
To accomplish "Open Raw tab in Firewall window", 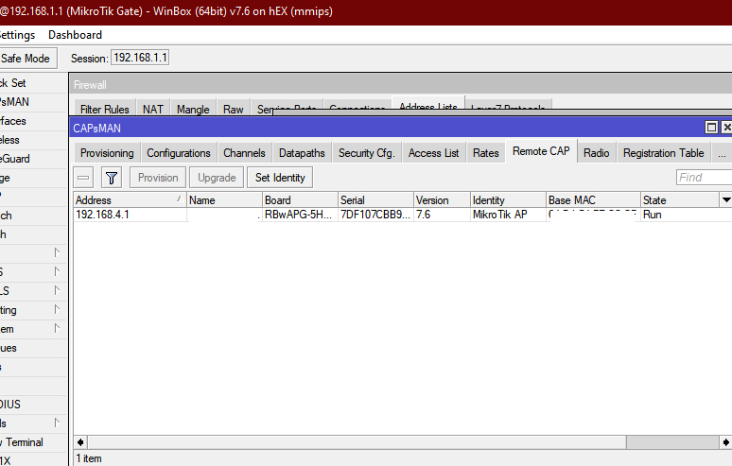I will (233, 109).
